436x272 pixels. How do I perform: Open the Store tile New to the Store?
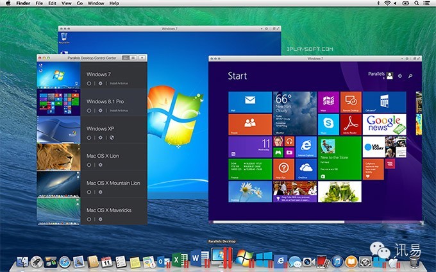pyautogui.click(x=340, y=158)
